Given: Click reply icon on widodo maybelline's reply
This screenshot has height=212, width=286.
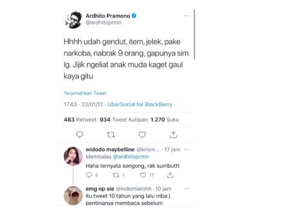Looking at the screenshot, I should click(x=89, y=175).
